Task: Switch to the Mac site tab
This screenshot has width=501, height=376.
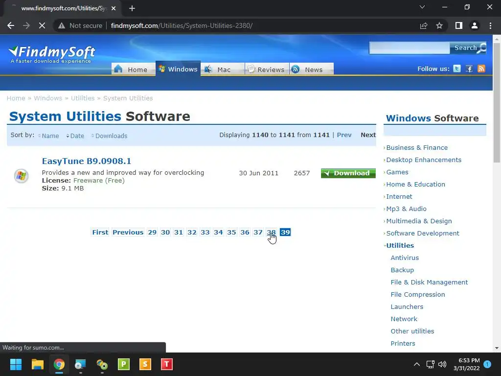Action: coord(222,70)
